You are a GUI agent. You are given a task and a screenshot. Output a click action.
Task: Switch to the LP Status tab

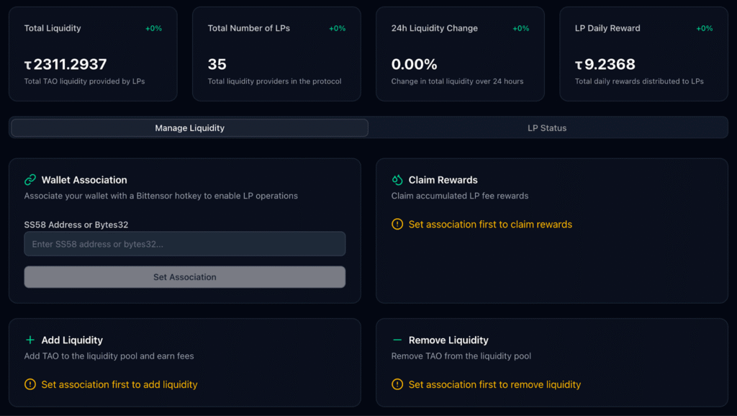(547, 128)
